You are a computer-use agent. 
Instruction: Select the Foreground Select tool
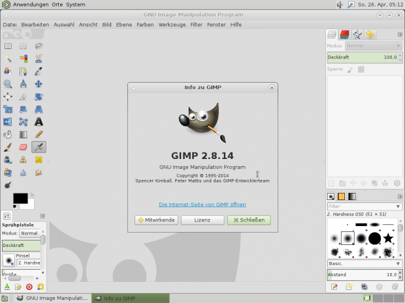8,72
